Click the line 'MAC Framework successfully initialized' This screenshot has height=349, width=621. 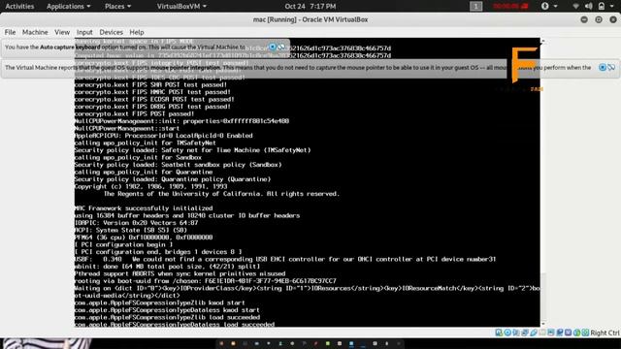click(144, 208)
